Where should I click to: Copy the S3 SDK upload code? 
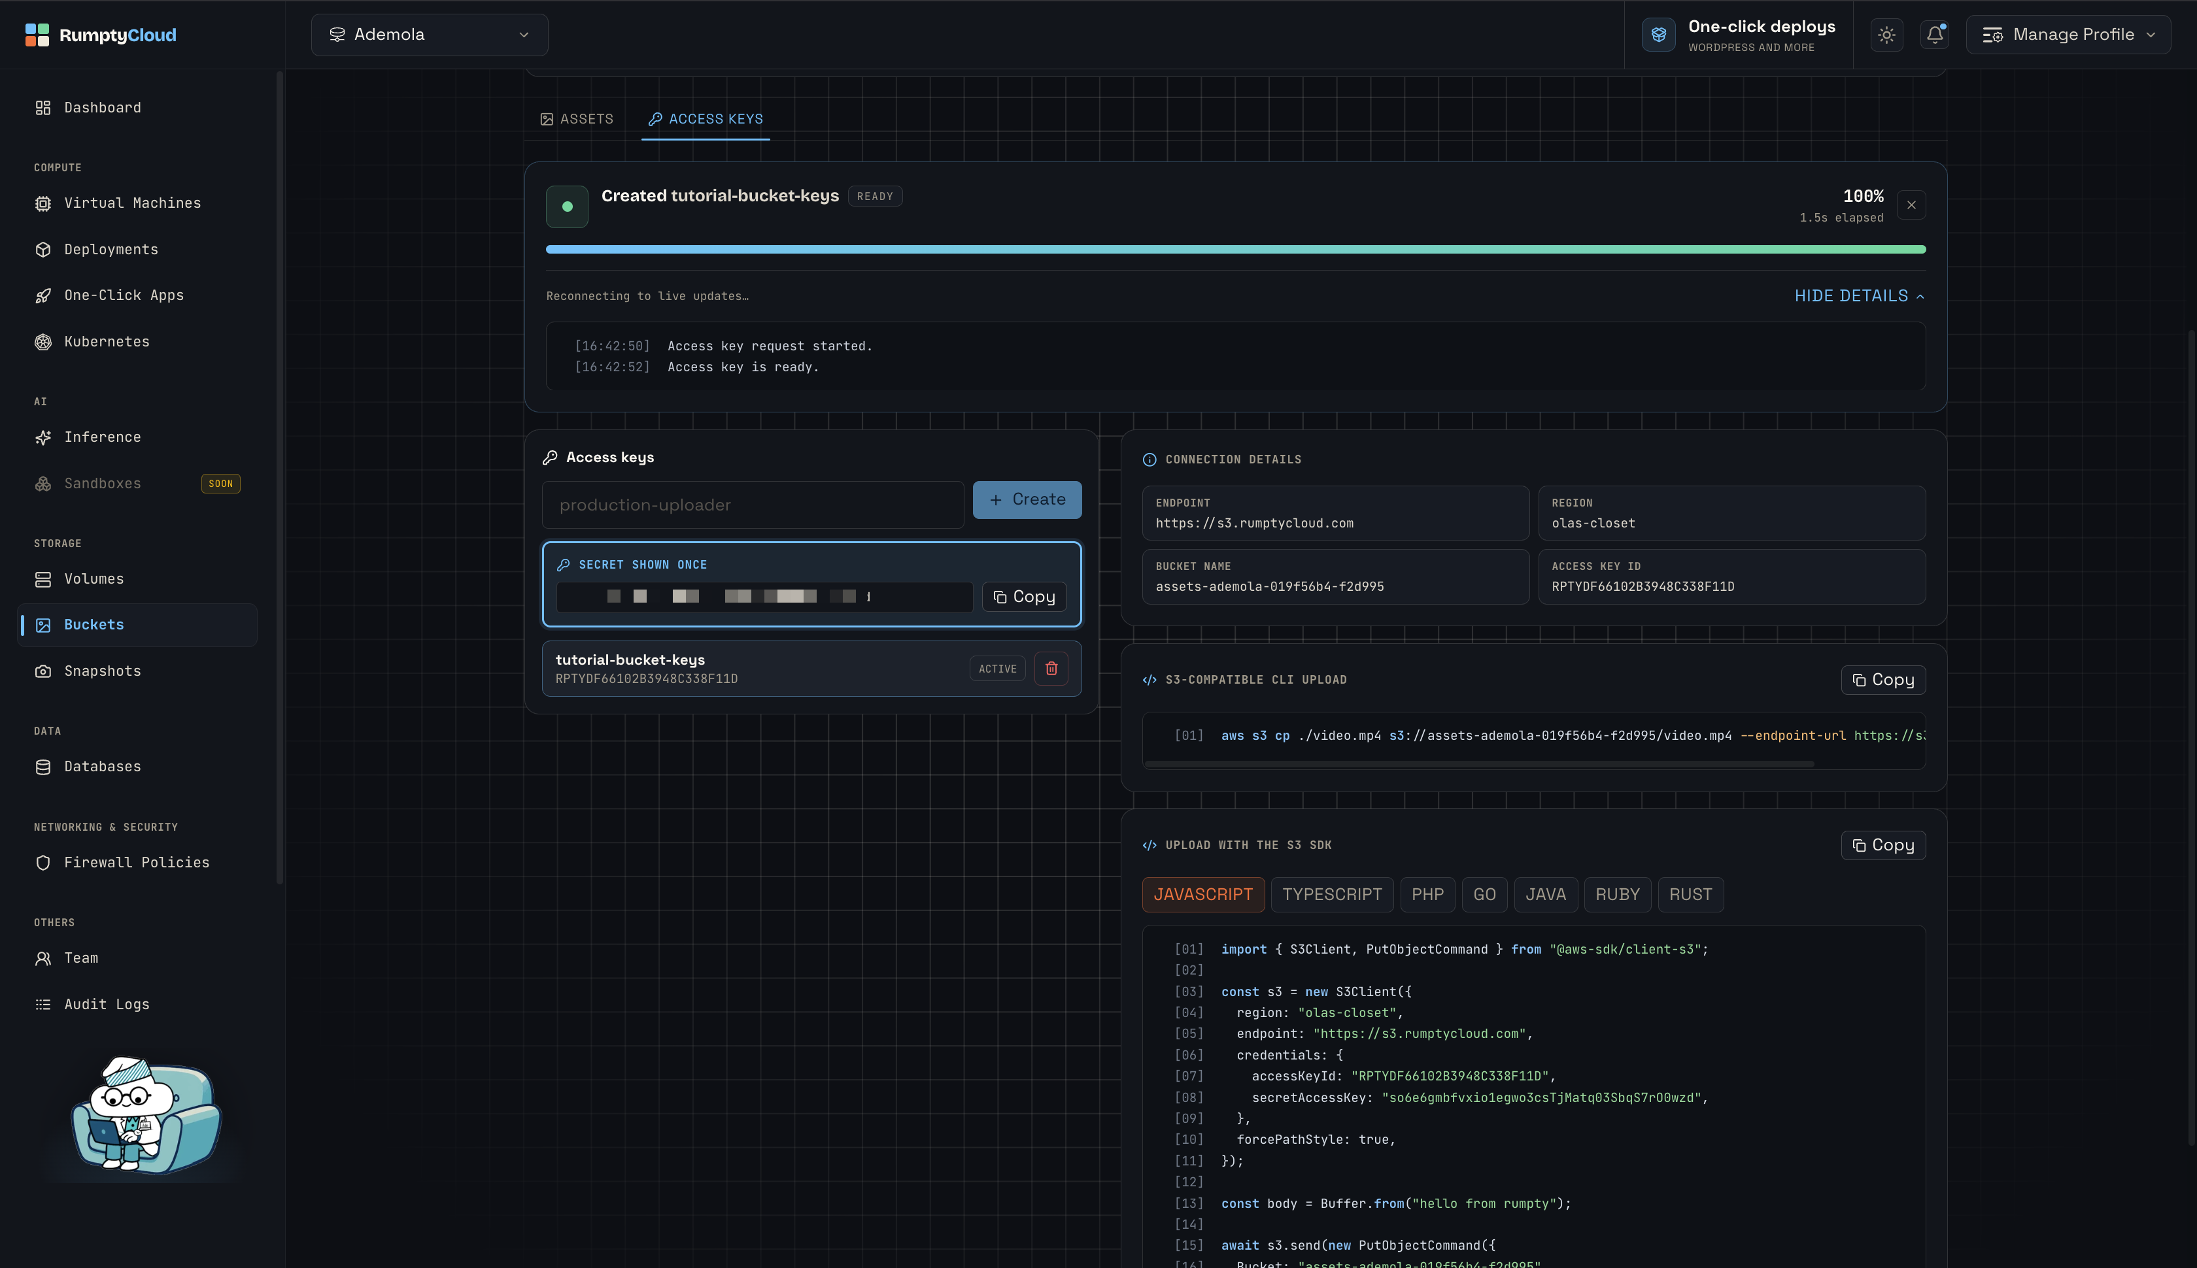coord(1882,846)
